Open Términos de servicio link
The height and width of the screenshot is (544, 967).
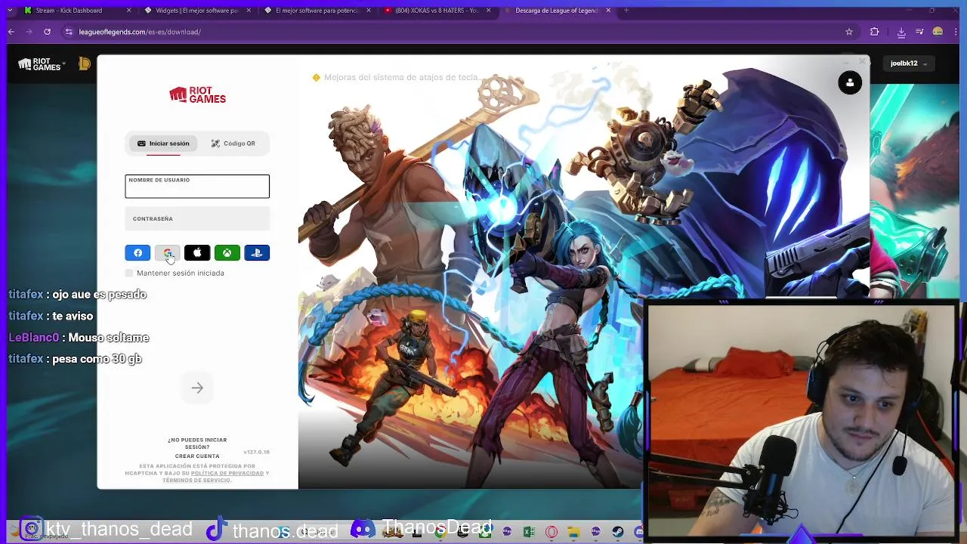click(196, 481)
